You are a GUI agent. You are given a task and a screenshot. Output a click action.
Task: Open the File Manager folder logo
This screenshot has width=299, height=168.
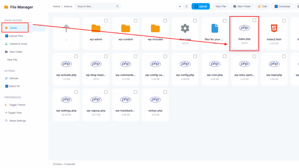[6, 7]
